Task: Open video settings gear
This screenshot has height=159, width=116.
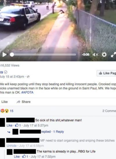Action: (x=104, y=55)
